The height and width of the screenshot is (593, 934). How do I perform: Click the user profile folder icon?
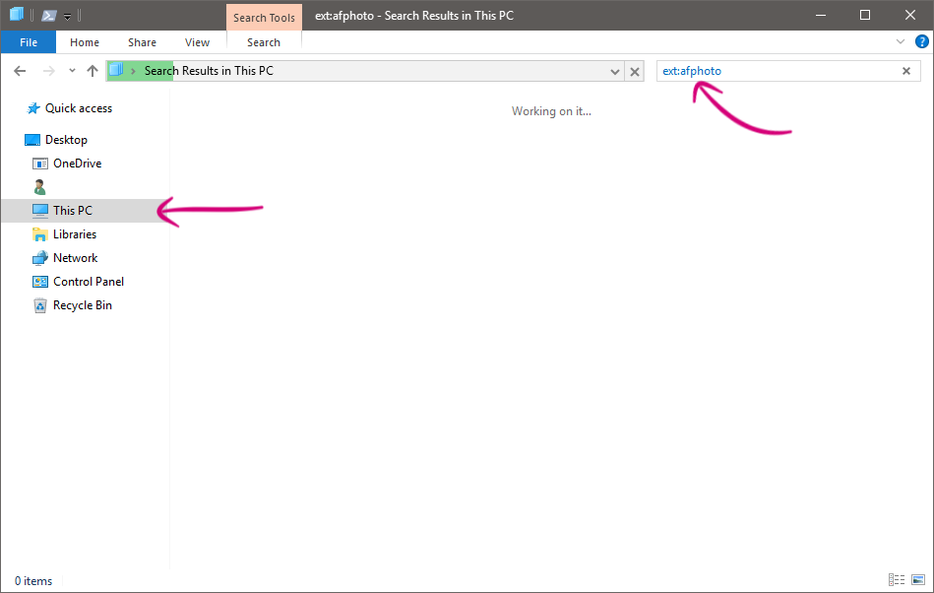click(40, 187)
